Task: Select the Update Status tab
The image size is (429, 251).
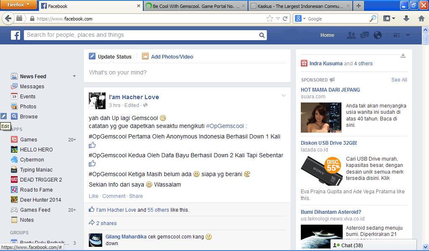Action: 110,56
